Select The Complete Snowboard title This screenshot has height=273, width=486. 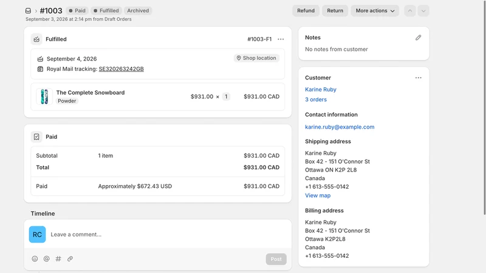point(91,93)
